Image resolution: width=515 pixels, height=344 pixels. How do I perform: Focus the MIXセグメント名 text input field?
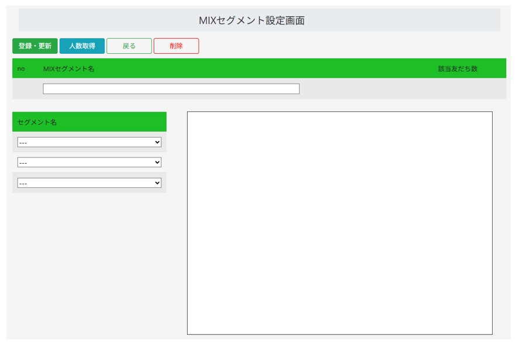171,89
